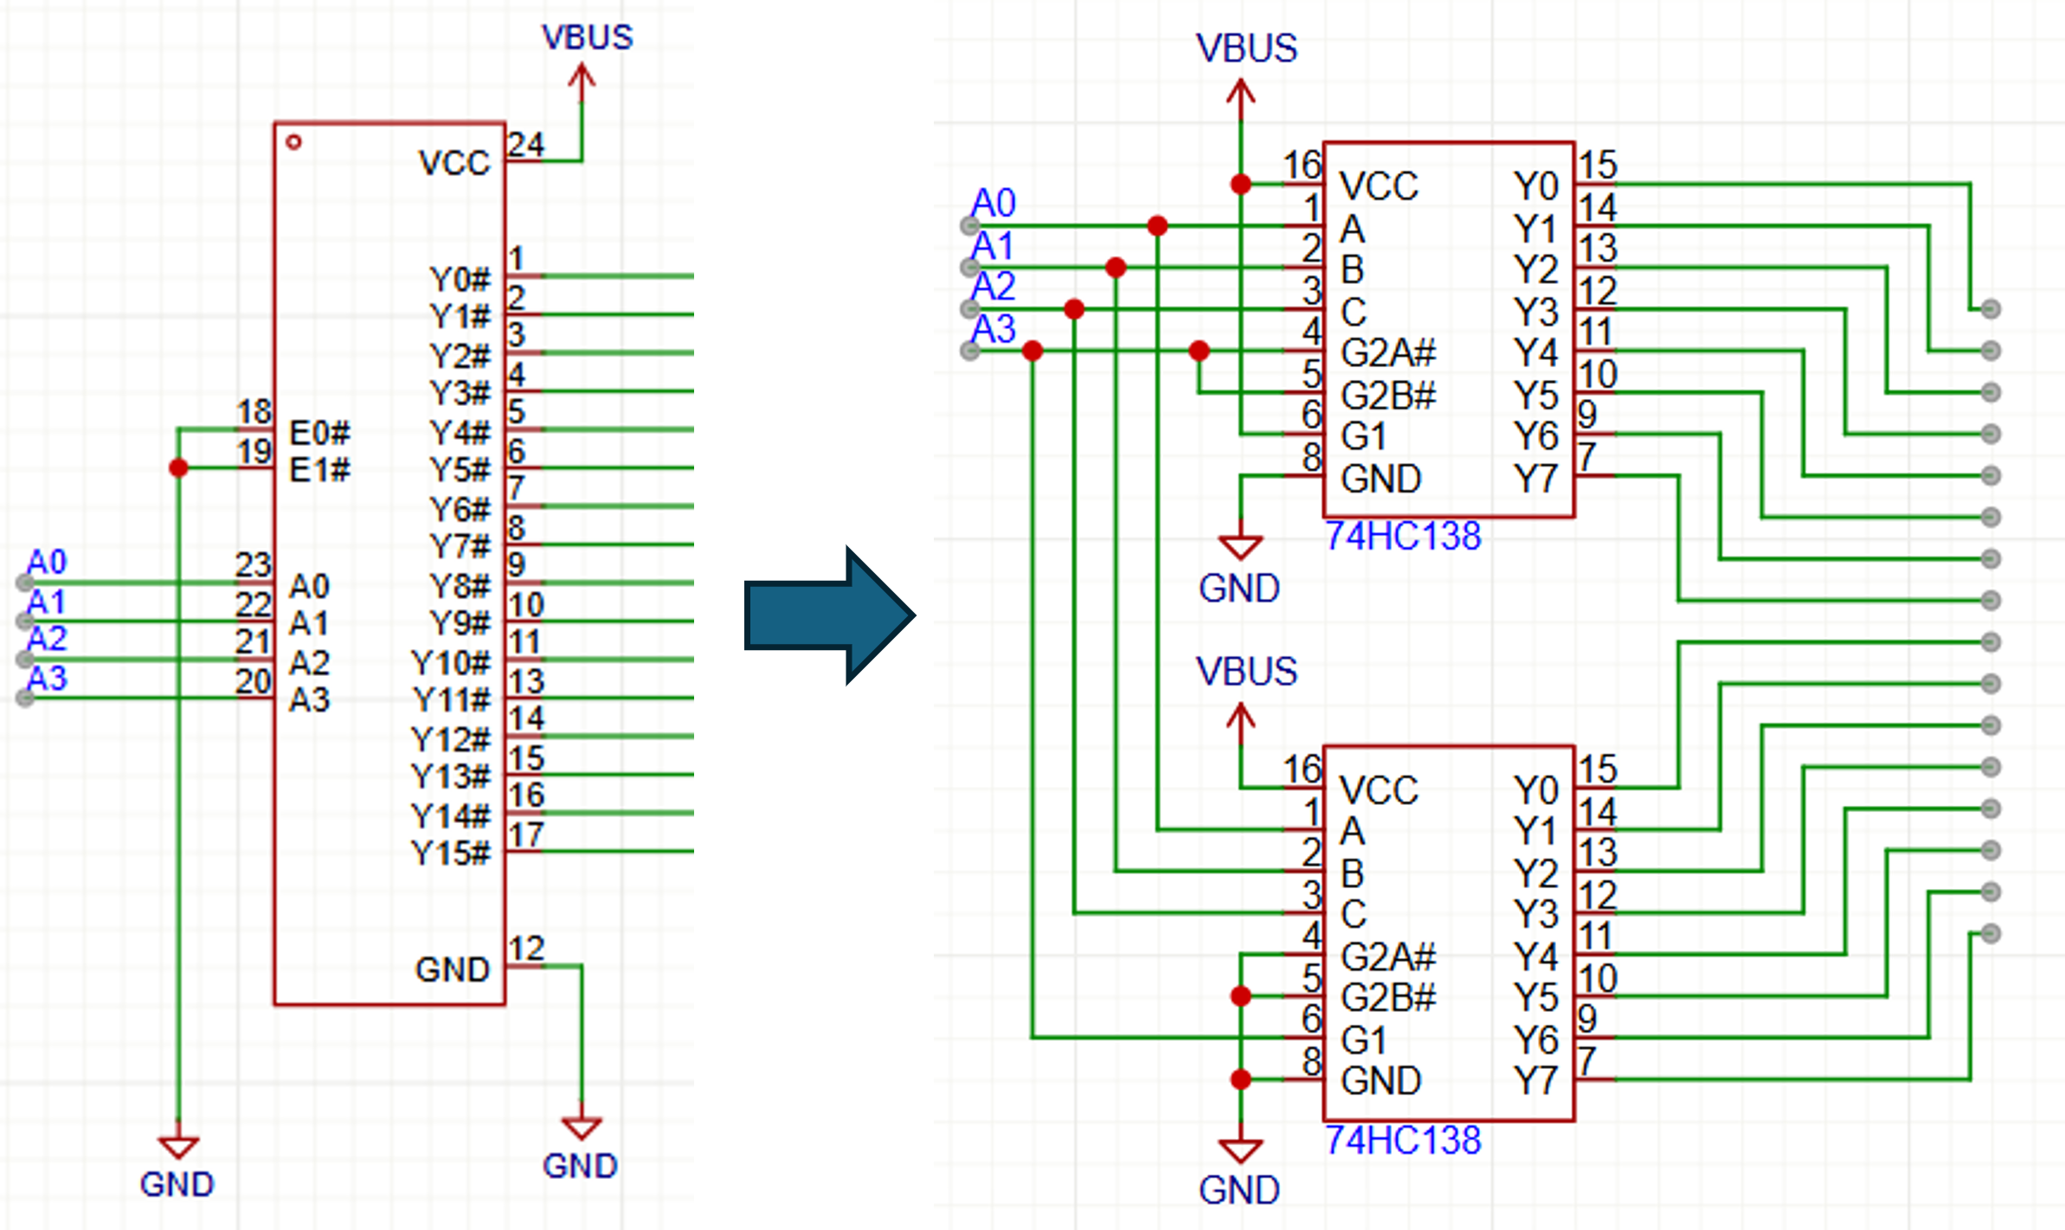Click the red junction dot at the E1# pin wire
This screenshot has height=1230, width=2065.
tap(178, 468)
